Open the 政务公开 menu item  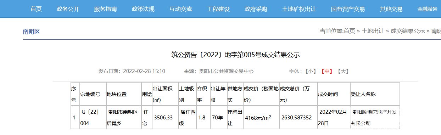68,9
